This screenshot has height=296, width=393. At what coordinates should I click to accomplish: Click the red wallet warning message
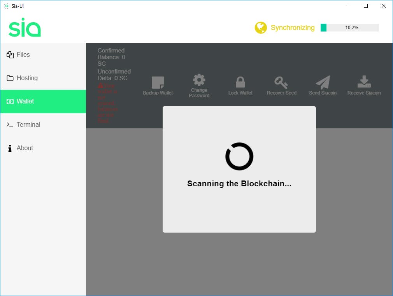[x=107, y=103]
